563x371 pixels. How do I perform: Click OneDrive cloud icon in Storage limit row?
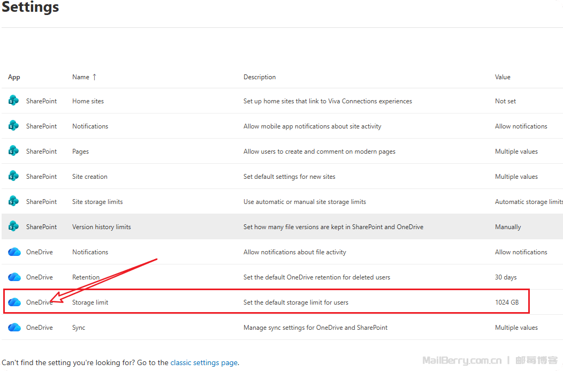14,302
